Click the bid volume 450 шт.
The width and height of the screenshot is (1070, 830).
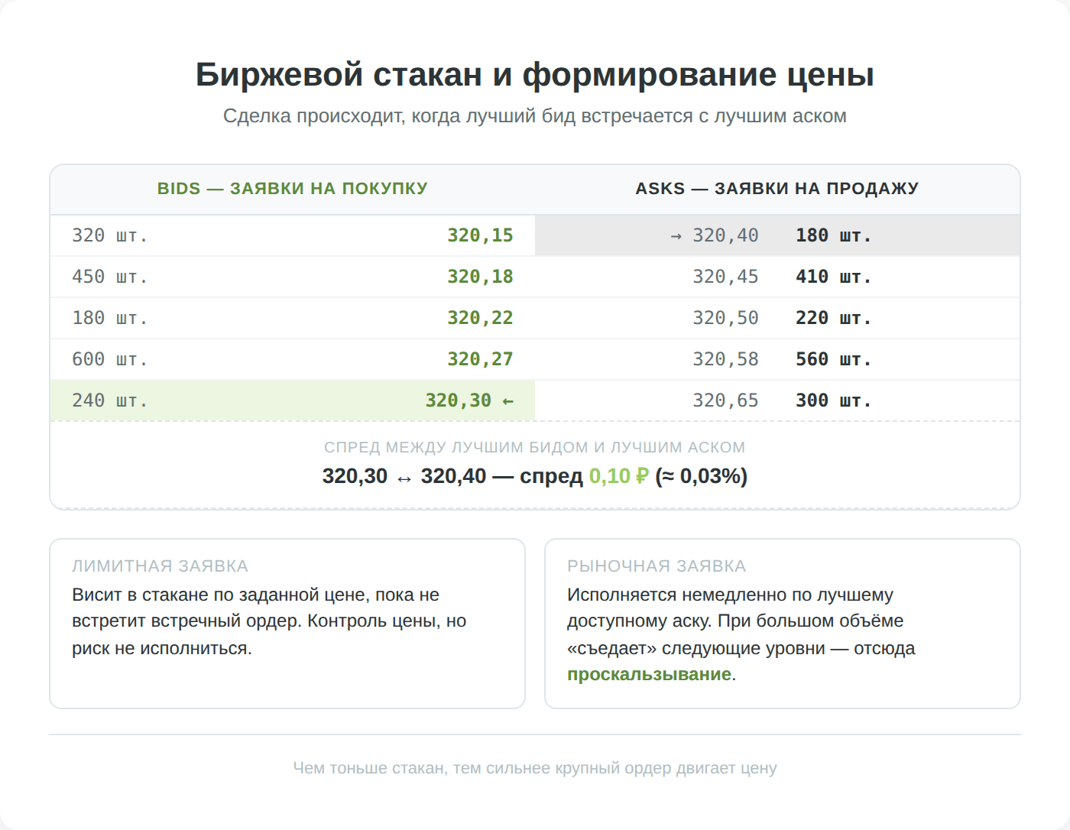pos(110,277)
